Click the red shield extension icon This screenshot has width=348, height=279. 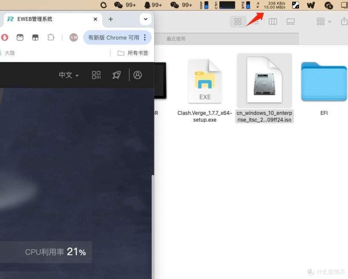[5, 37]
